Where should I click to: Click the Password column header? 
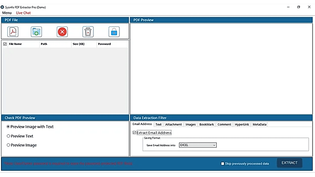coord(112,44)
